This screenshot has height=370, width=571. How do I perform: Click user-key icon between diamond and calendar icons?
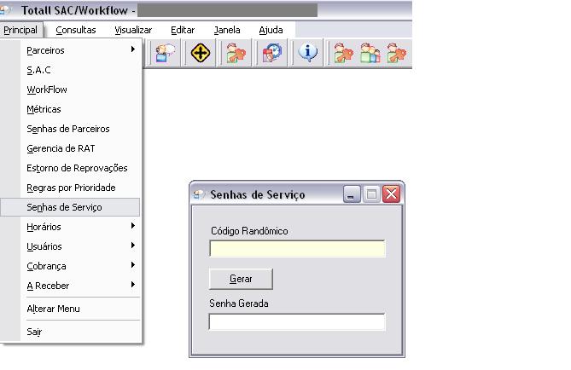pyautogui.click(x=235, y=53)
